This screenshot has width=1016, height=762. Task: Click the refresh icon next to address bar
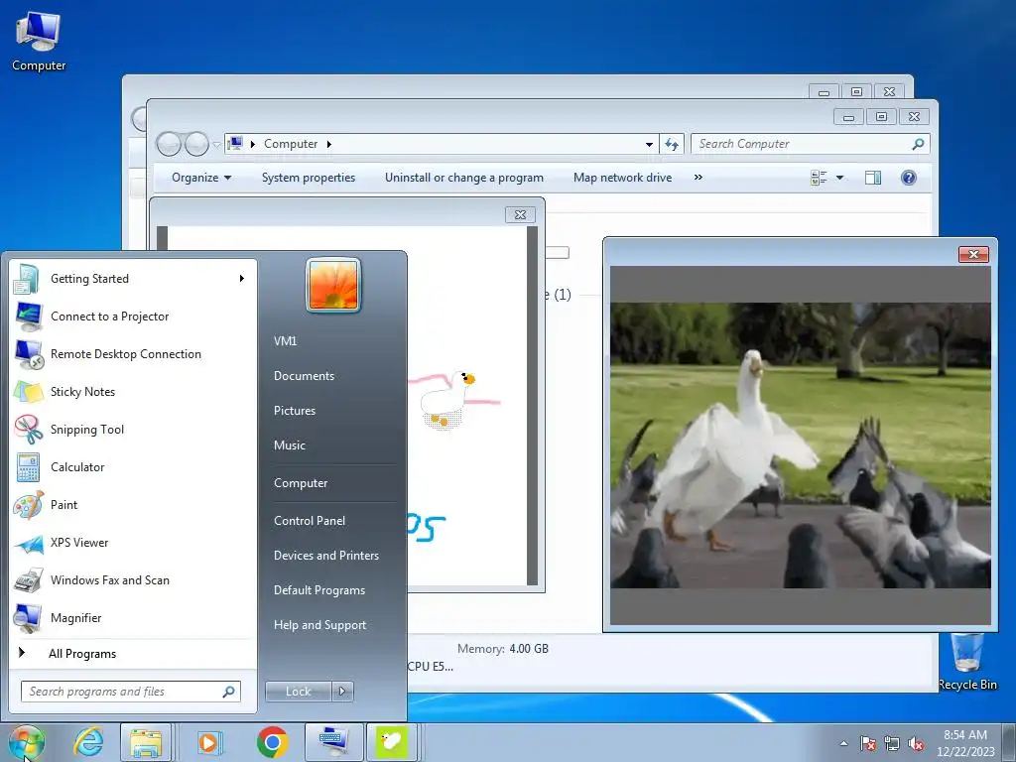coord(672,144)
